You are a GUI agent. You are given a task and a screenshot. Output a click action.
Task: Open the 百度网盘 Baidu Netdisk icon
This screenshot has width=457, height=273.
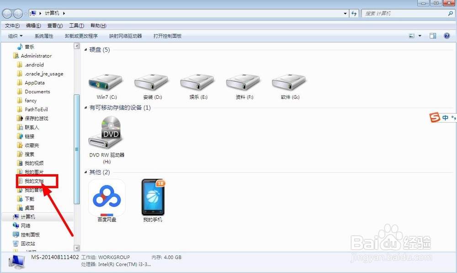(x=106, y=198)
